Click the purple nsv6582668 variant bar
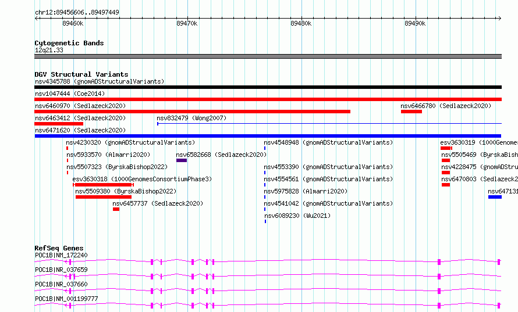The image size is (518, 312). coord(182,160)
